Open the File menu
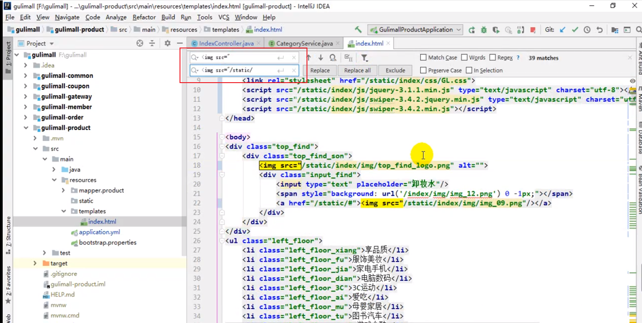The image size is (642, 323). pos(10,17)
